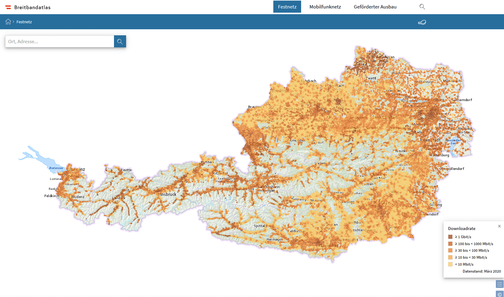Image resolution: width=504 pixels, height=297 pixels.
Task: Open the header search magnifier
Action: click(422, 7)
